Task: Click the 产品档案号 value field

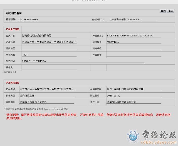Action: 134,36
